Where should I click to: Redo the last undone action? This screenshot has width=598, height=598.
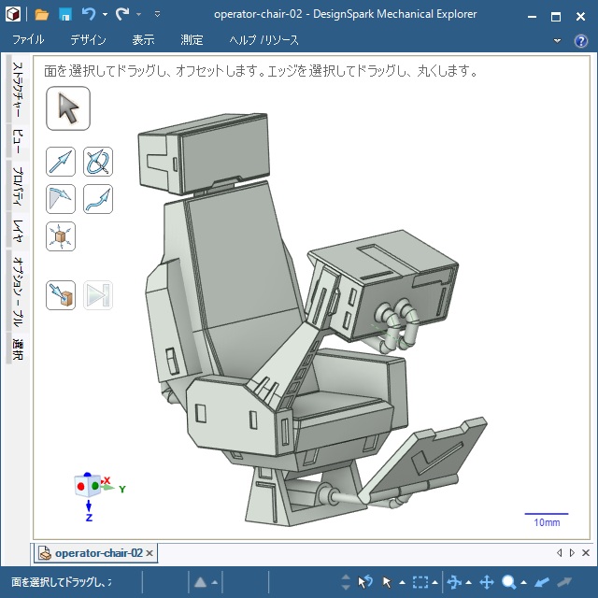pos(122,15)
